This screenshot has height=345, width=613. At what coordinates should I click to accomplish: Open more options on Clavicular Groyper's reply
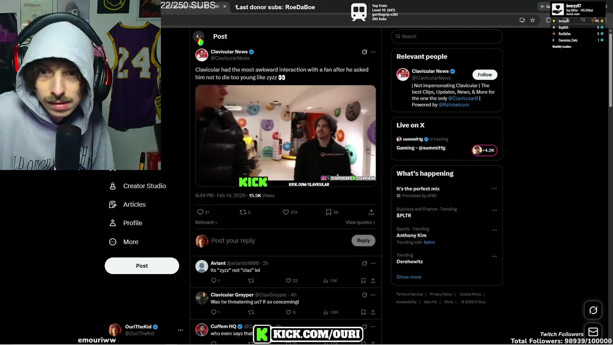pyautogui.click(x=373, y=295)
